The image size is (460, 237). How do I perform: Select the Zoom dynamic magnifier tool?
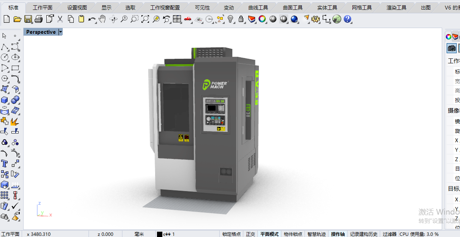(124, 19)
